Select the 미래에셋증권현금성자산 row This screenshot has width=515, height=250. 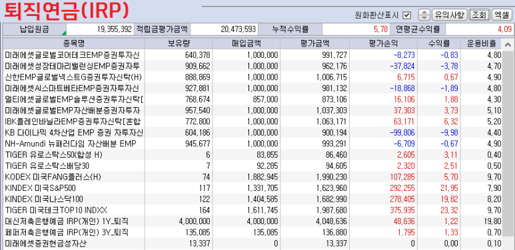pos(253,243)
